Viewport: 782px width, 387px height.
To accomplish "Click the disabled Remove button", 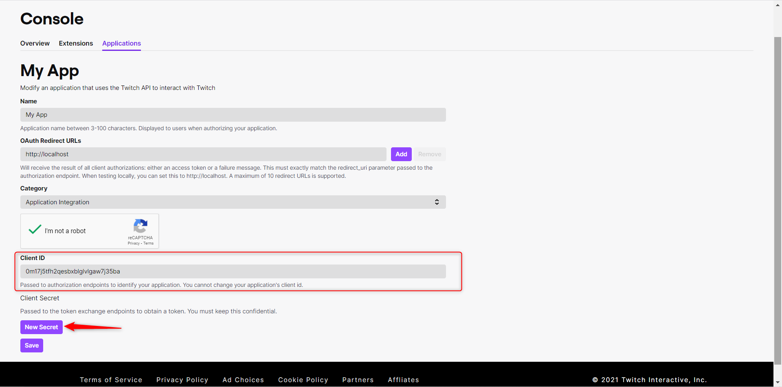I will click(430, 154).
